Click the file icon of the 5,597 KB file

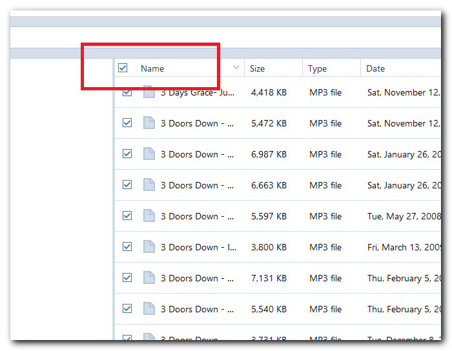149,216
